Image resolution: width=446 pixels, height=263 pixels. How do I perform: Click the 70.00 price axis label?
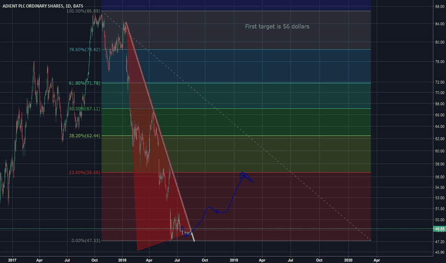(x=439, y=93)
